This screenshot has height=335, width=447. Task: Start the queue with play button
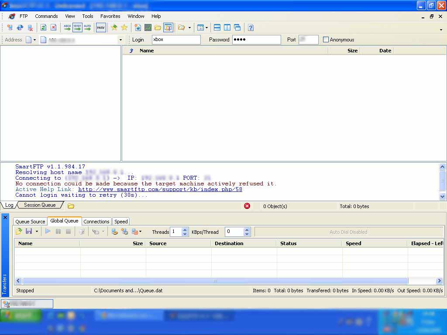pos(48,232)
